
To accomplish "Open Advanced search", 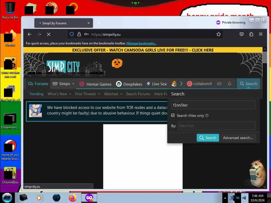I will click(x=238, y=138).
